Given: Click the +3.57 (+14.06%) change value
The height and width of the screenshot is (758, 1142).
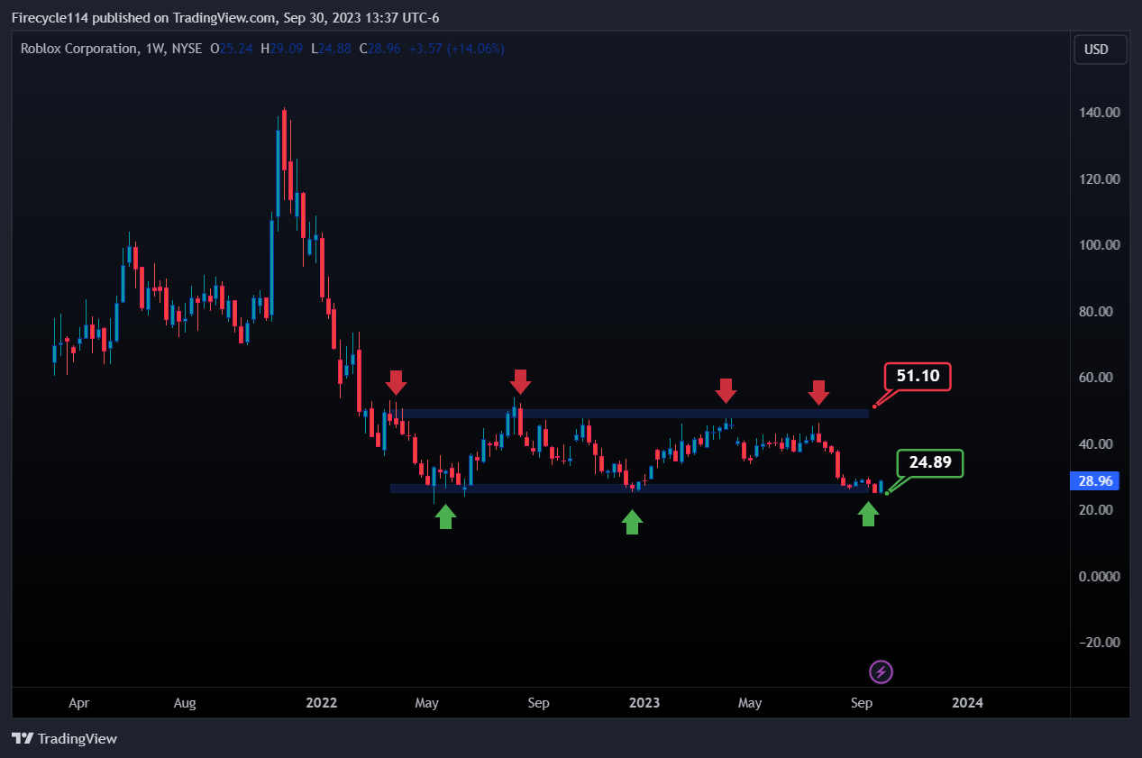Looking at the screenshot, I should point(456,49).
